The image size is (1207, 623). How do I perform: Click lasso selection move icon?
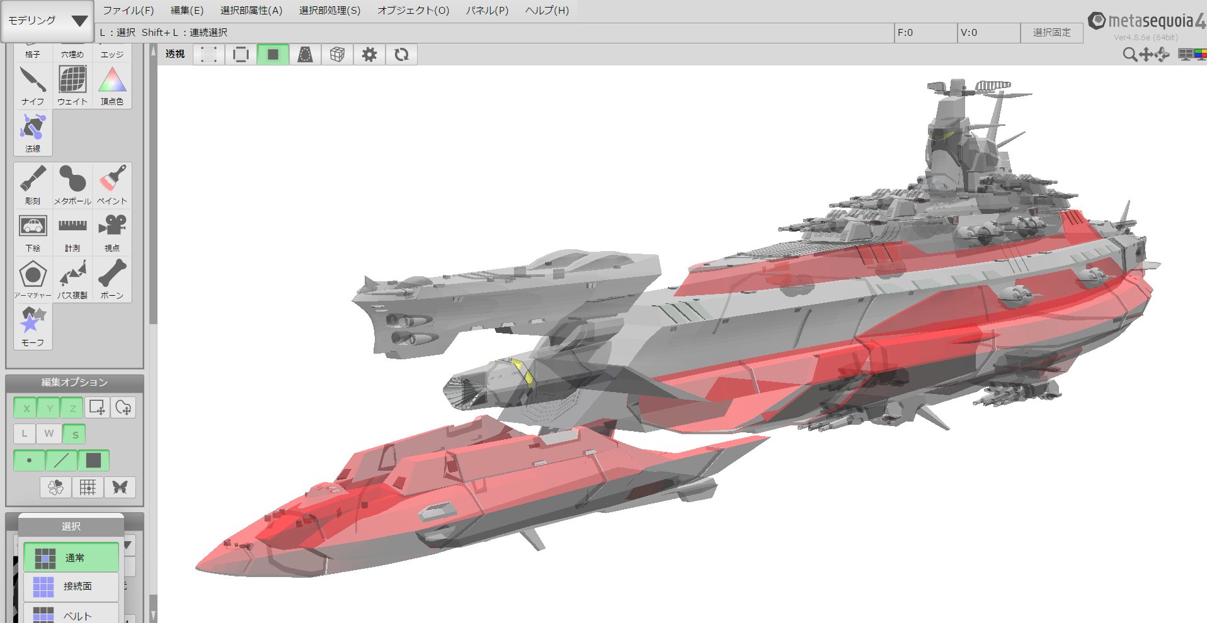point(123,408)
